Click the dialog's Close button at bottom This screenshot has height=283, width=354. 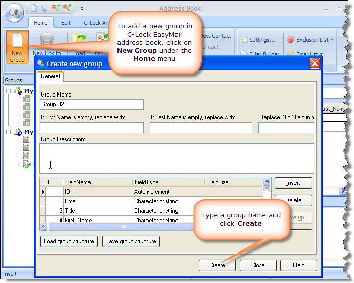258,265
